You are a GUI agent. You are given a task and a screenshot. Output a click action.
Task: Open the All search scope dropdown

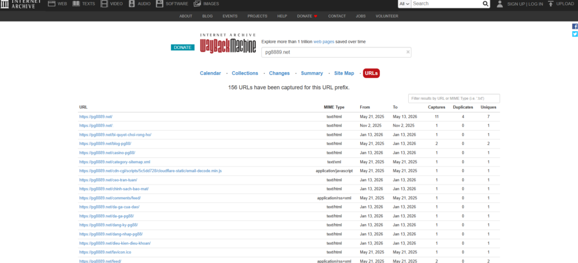tap(404, 4)
